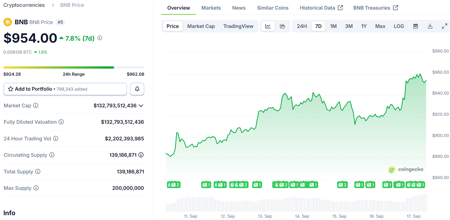450x220 pixels.
Task: Open the News tab
Action: 239,8
